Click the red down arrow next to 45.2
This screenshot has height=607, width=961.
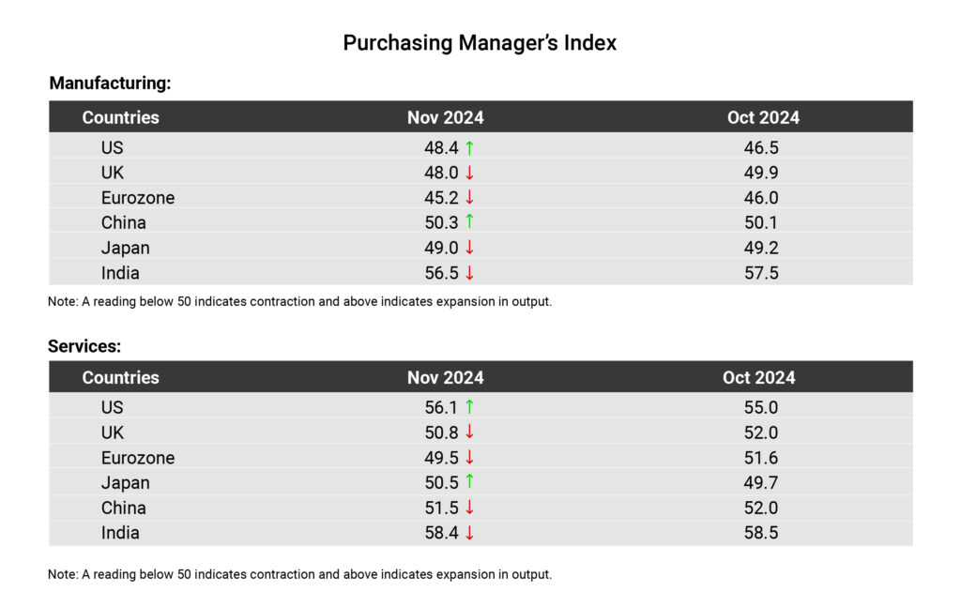469,198
